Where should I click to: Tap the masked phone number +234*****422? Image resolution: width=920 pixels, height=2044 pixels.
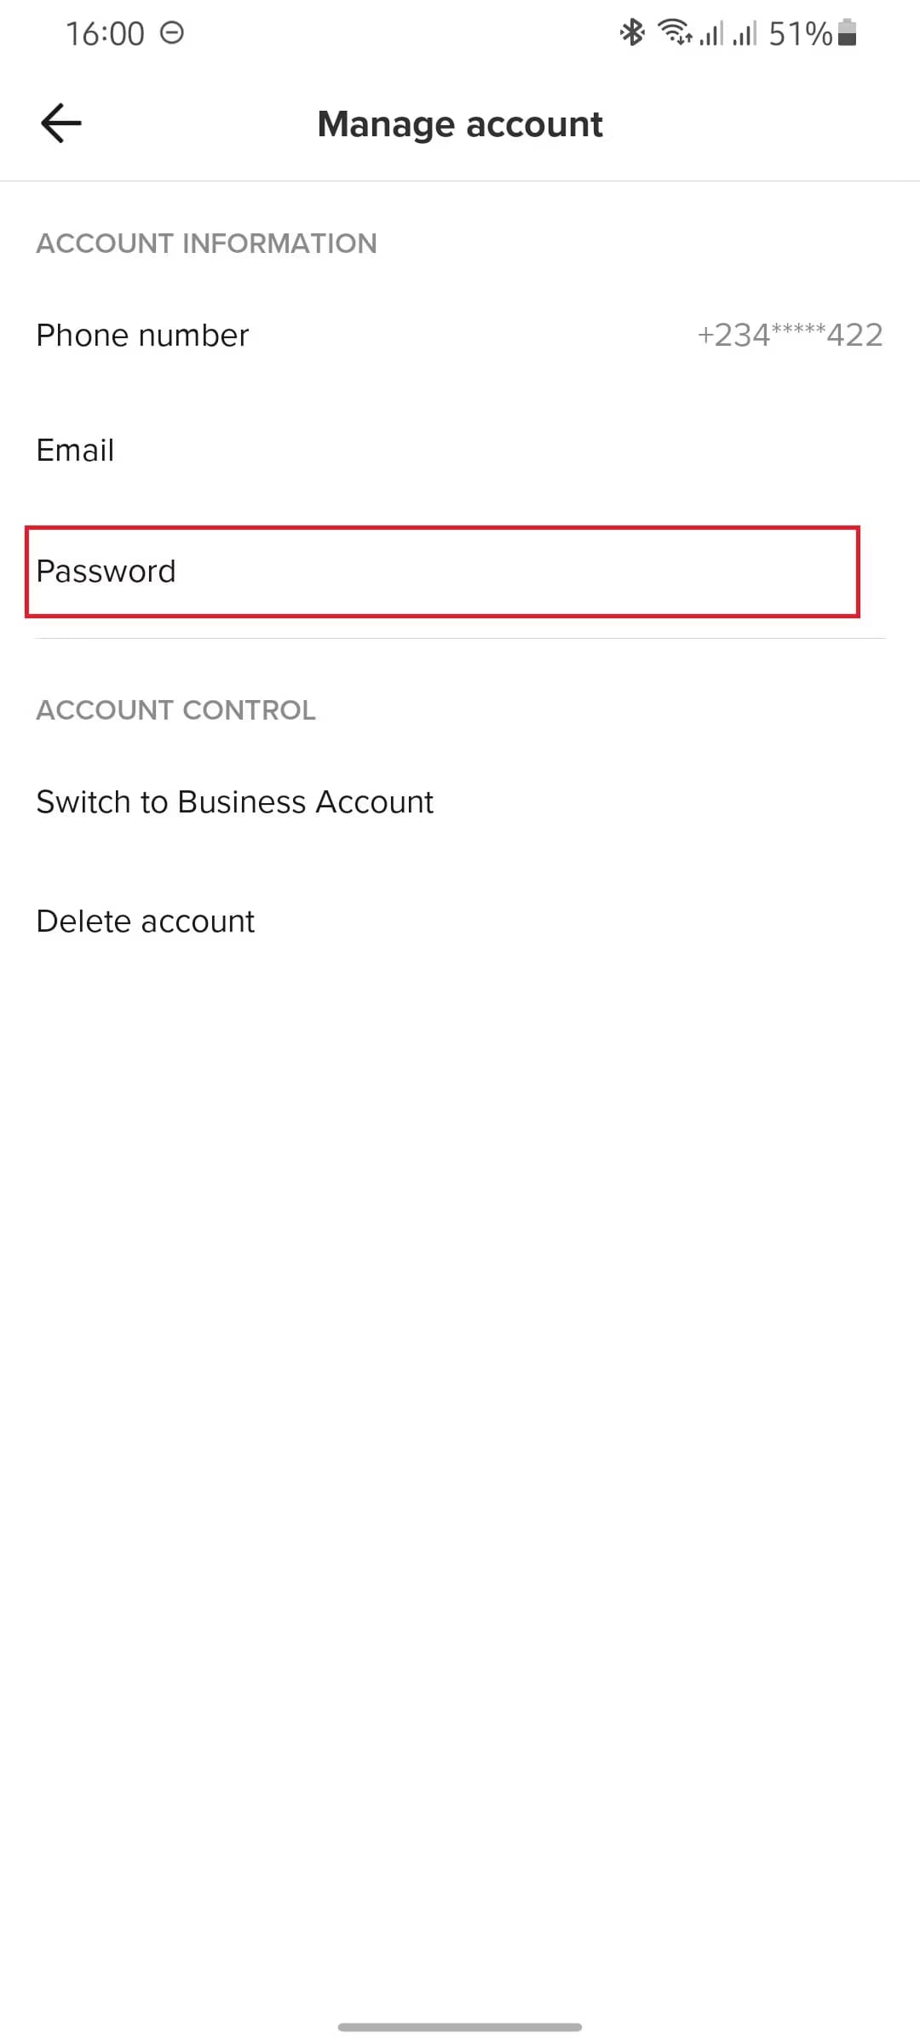pos(790,336)
